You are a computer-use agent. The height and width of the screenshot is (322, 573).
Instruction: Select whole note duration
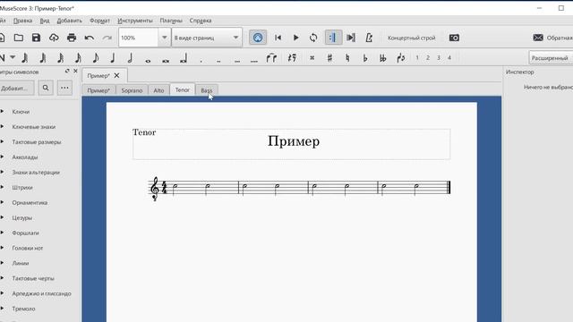[x=148, y=61]
